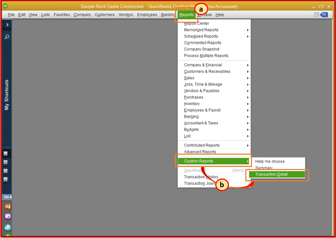This screenshot has width=336, height=238.
Task: Click the Do More sidebar header
Action: click(7, 197)
